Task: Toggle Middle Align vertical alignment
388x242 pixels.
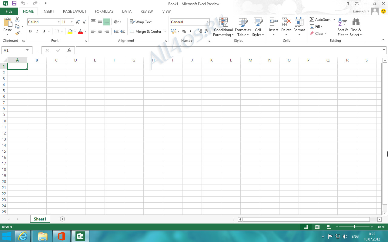Action: 100,22
